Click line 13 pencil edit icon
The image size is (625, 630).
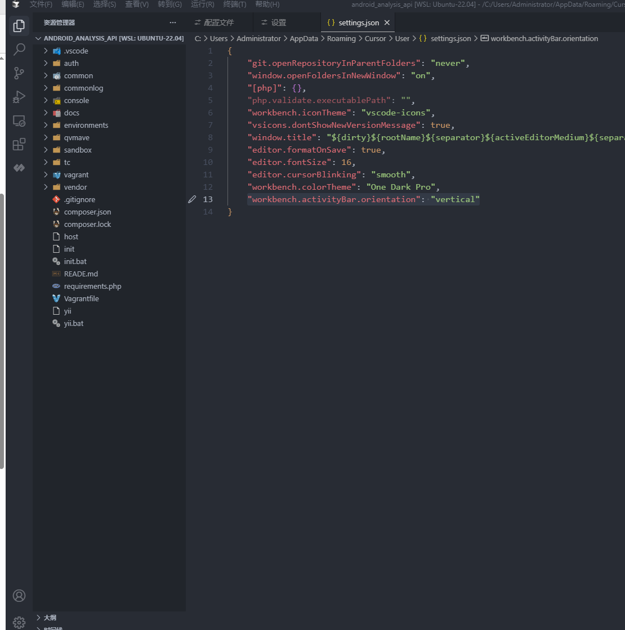click(192, 199)
